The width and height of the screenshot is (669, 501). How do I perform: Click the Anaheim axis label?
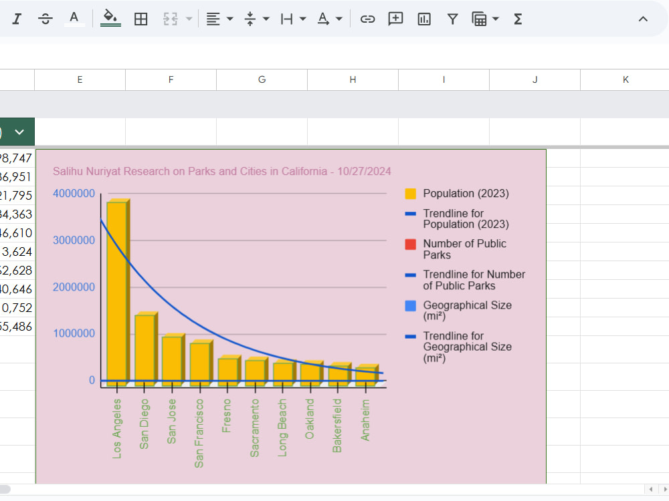(365, 420)
